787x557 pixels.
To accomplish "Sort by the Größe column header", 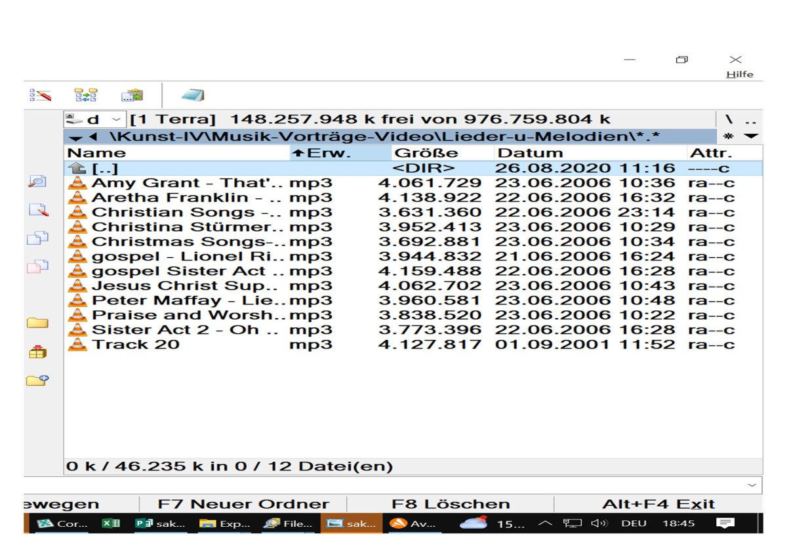I will click(x=442, y=154).
